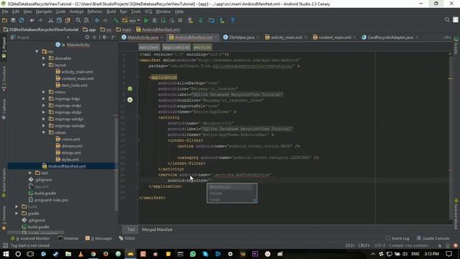The image size is (460, 259).
Task: Click the Replace toolbar icon
Action: click(86, 20)
